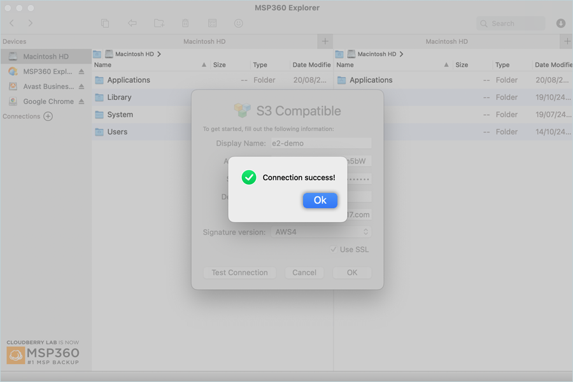Click the Test Connection button
The image size is (573, 382).
point(239,272)
